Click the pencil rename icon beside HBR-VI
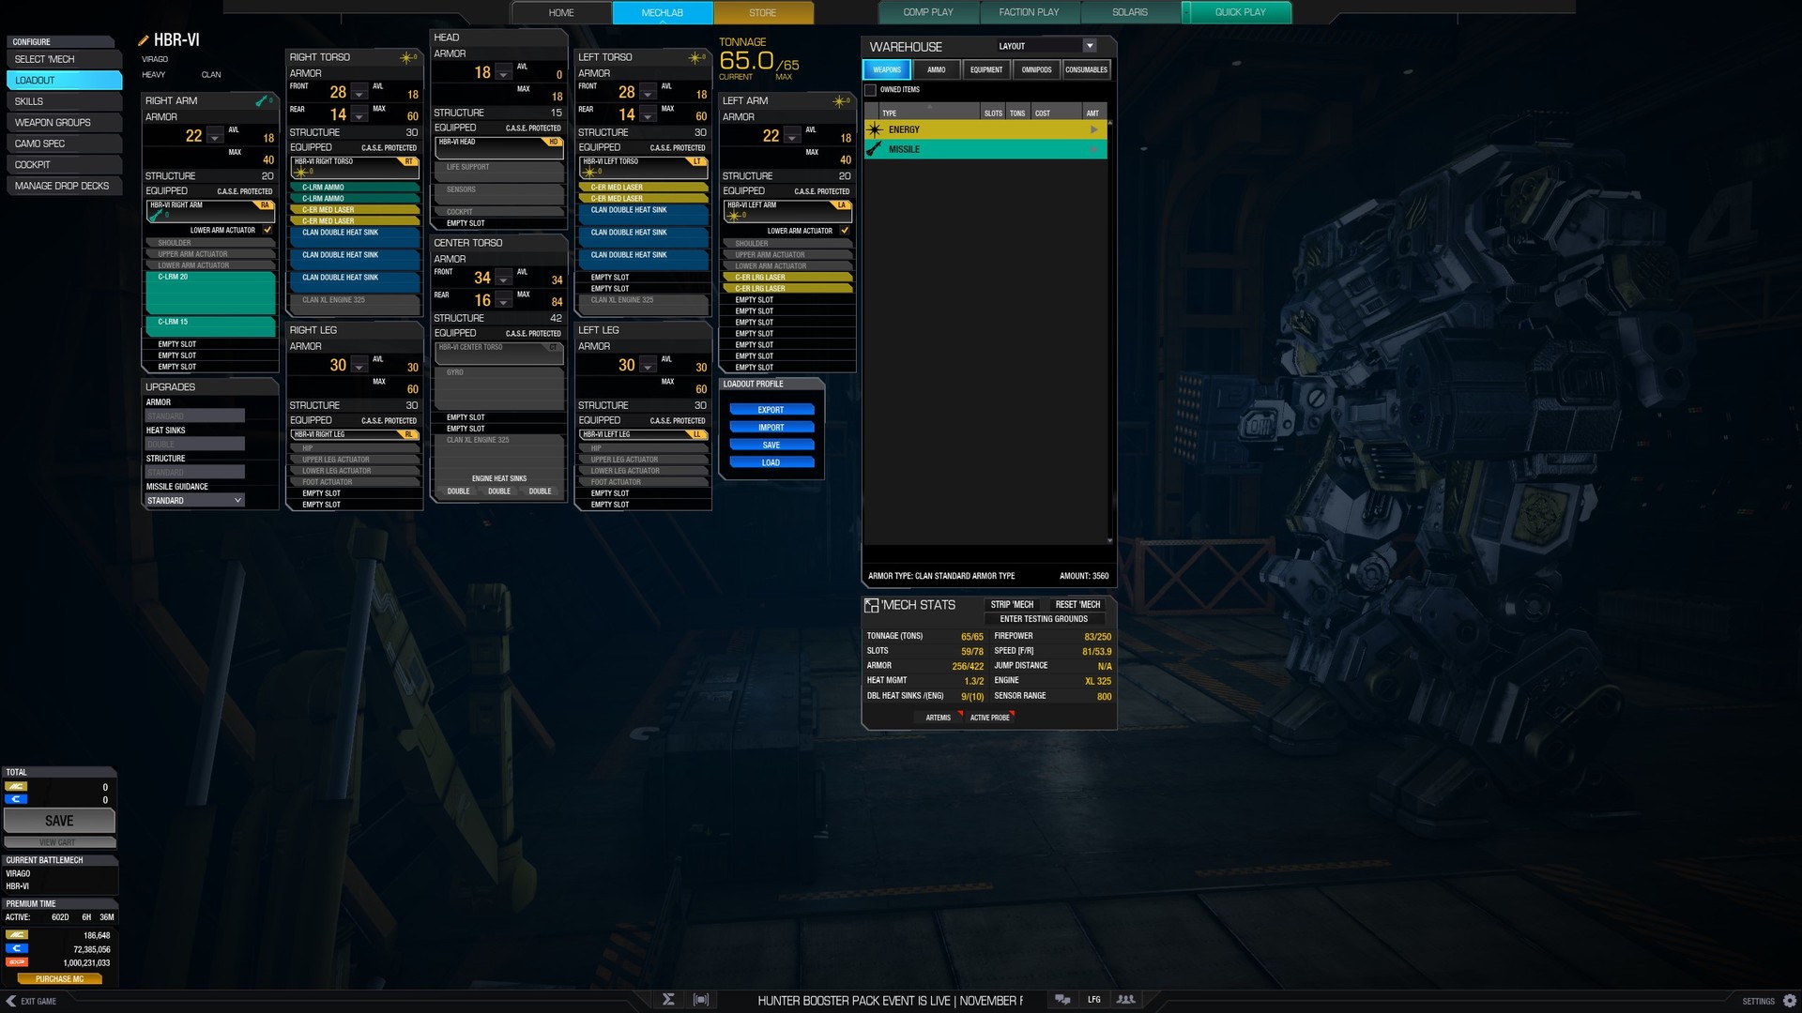This screenshot has width=1802, height=1013. tap(144, 40)
